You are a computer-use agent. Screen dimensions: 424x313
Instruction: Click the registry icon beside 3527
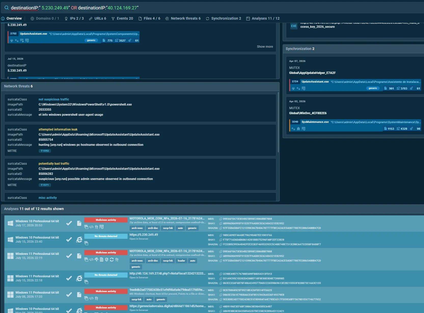(117, 40)
